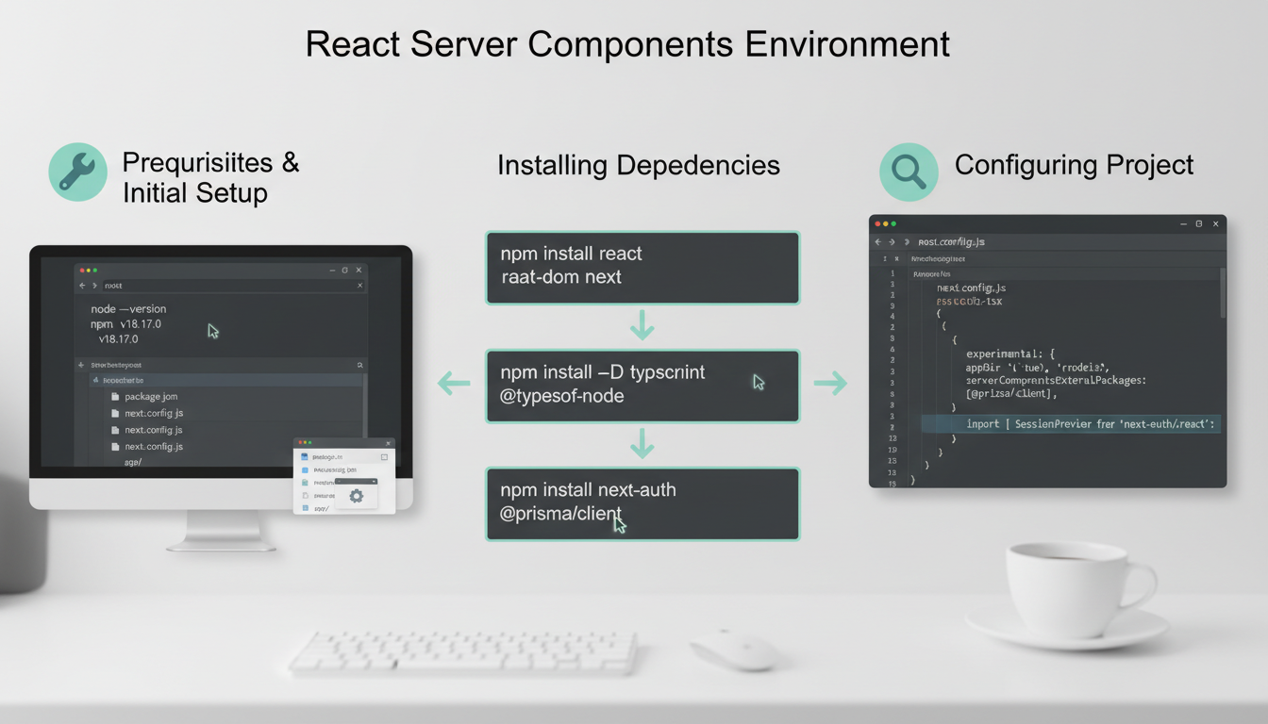Open the package.jom file
The height and width of the screenshot is (724, 1268).
pyautogui.click(x=151, y=397)
